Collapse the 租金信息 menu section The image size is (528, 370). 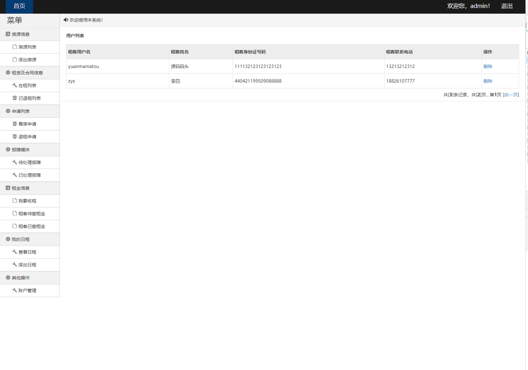pyautogui.click(x=30, y=188)
